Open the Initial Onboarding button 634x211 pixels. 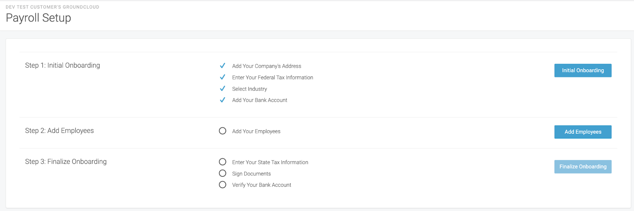coord(583,70)
